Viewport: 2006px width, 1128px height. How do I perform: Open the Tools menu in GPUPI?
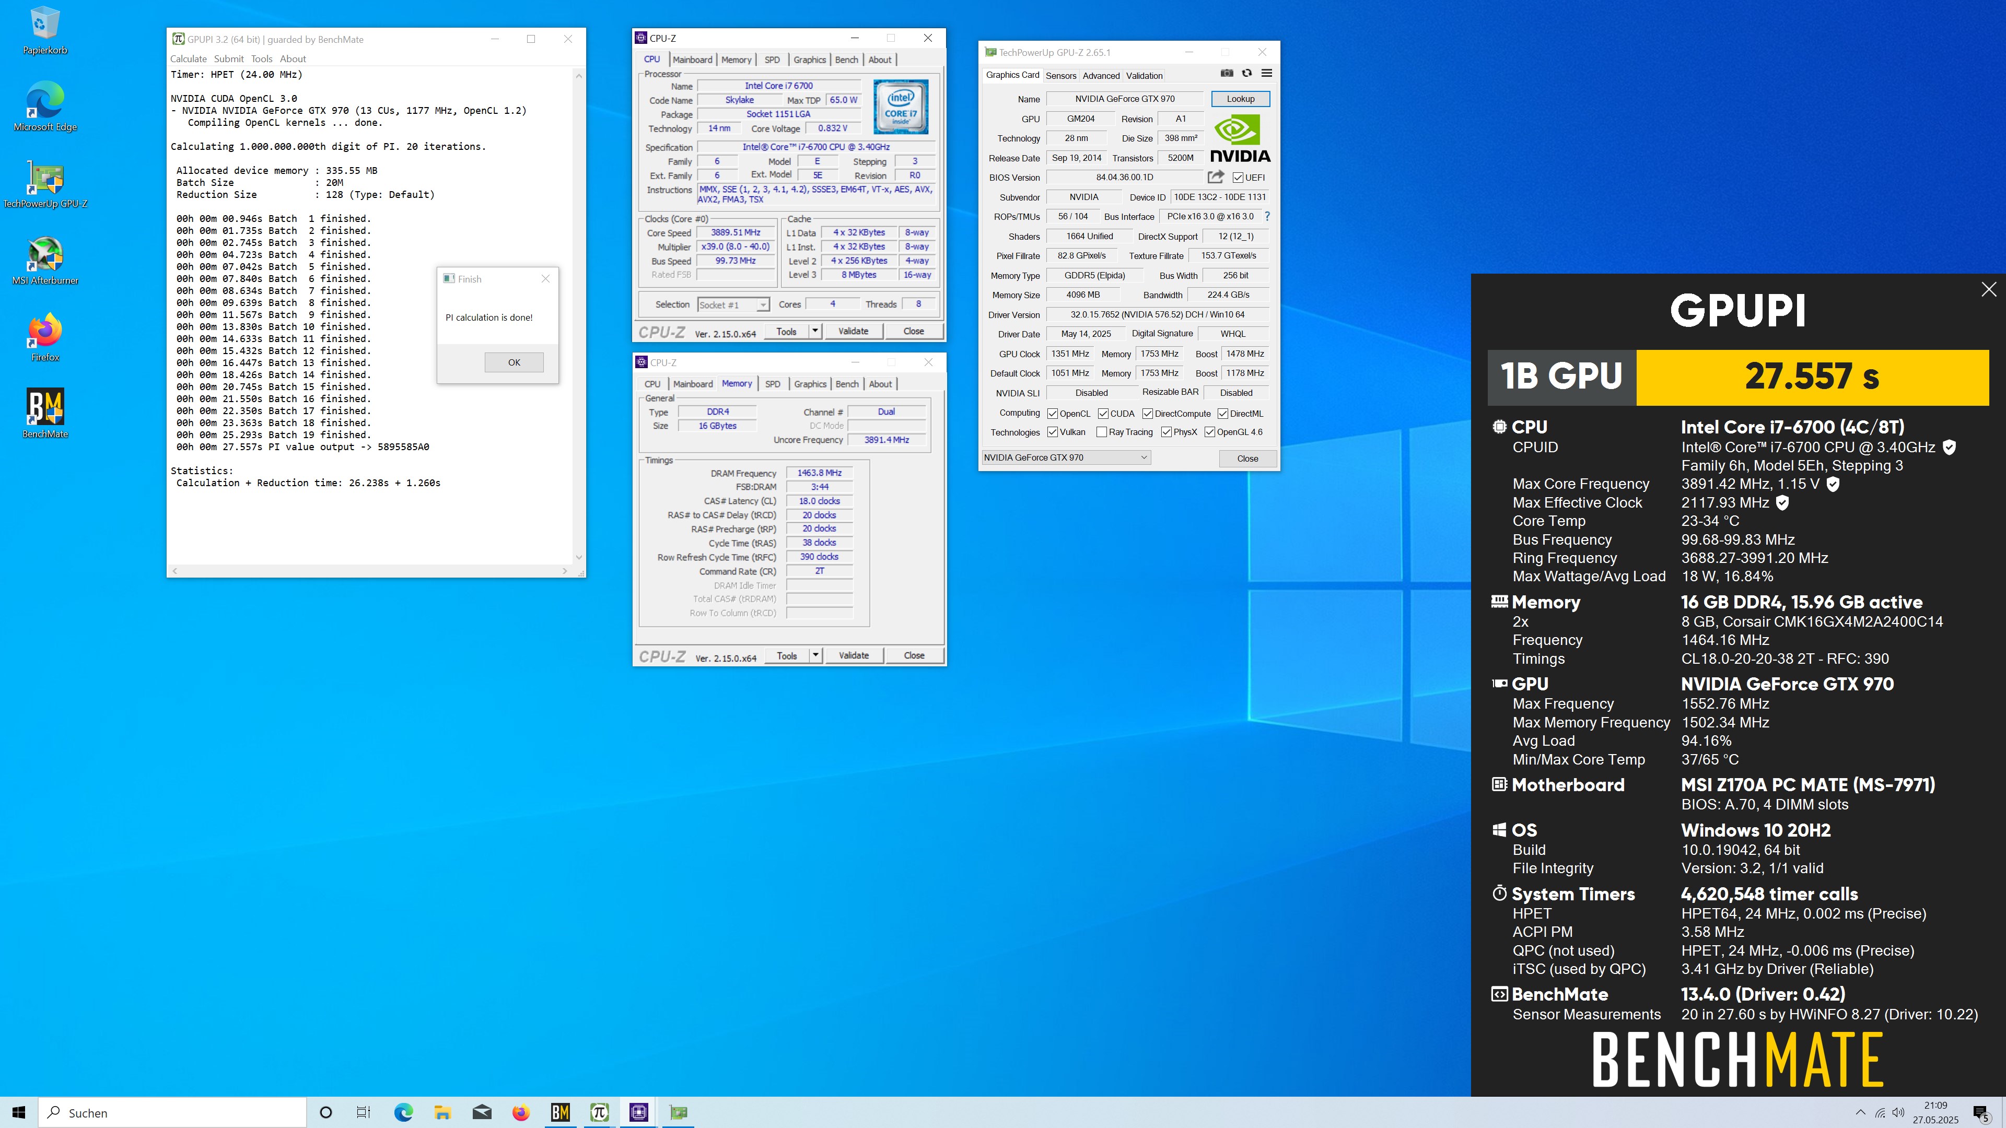click(x=262, y=58)
